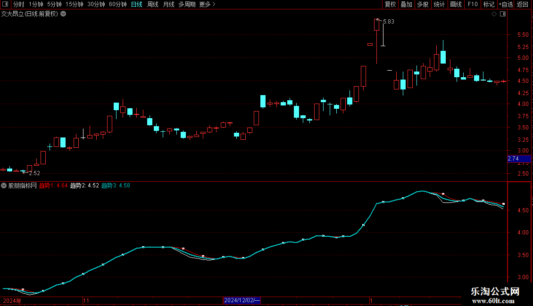Click the 叠加 overlay button
Screen dimensions: 533x306
click(x=406, y=4)
